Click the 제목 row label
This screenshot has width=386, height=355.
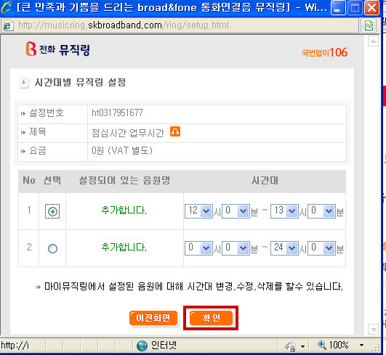38,132
